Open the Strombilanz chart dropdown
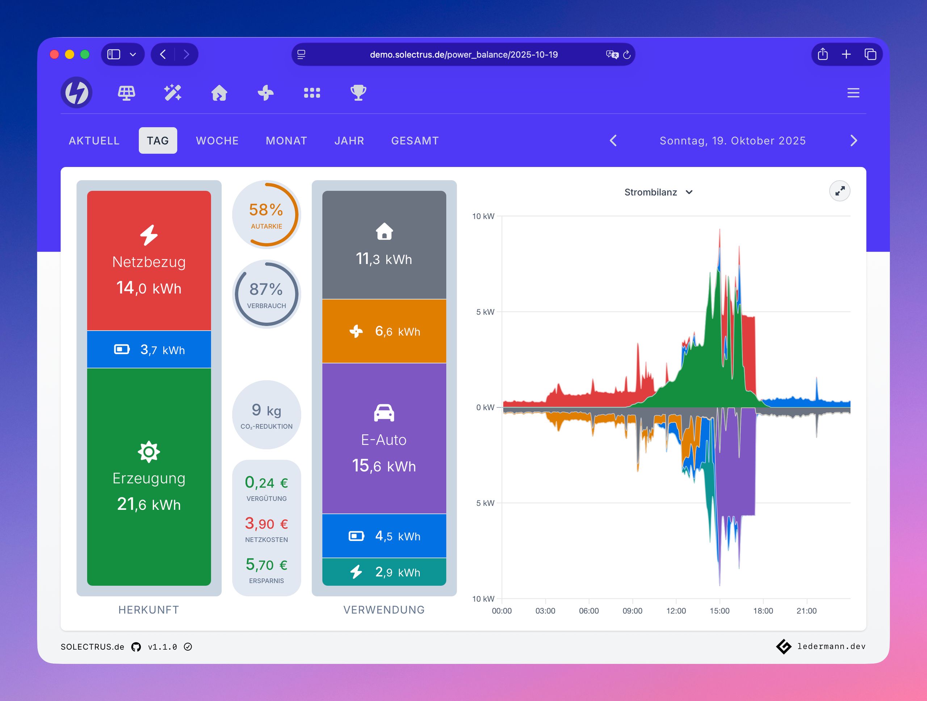This screenshot has height=701, width=927. point(658,192)
